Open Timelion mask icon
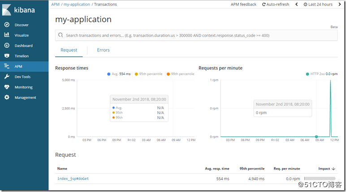The height and width of the screenshot is (192, 346). 7,56
